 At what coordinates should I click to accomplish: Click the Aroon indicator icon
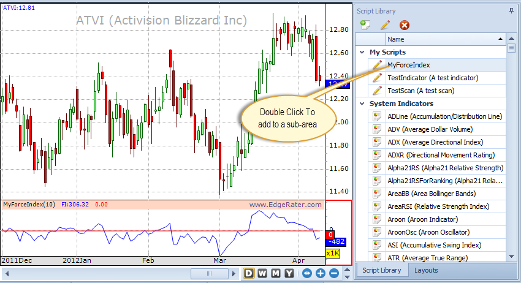(377, 219)
